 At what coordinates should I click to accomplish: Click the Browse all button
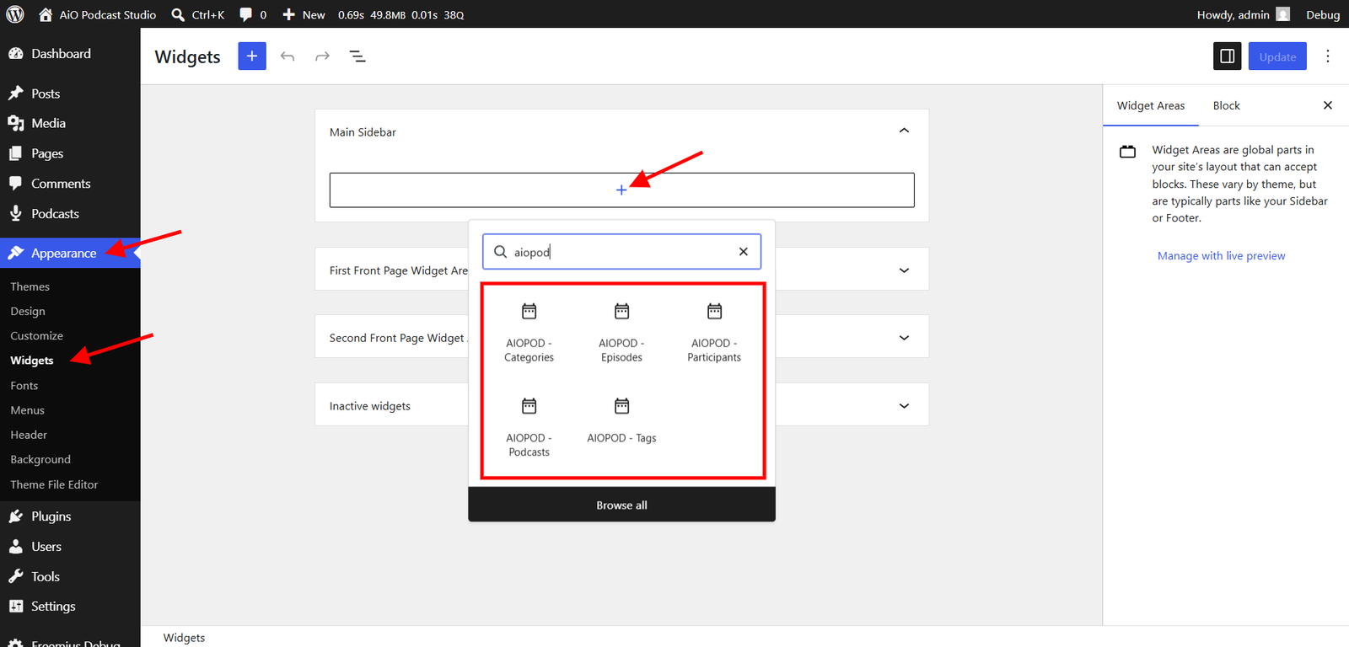[x=622, y=505]
